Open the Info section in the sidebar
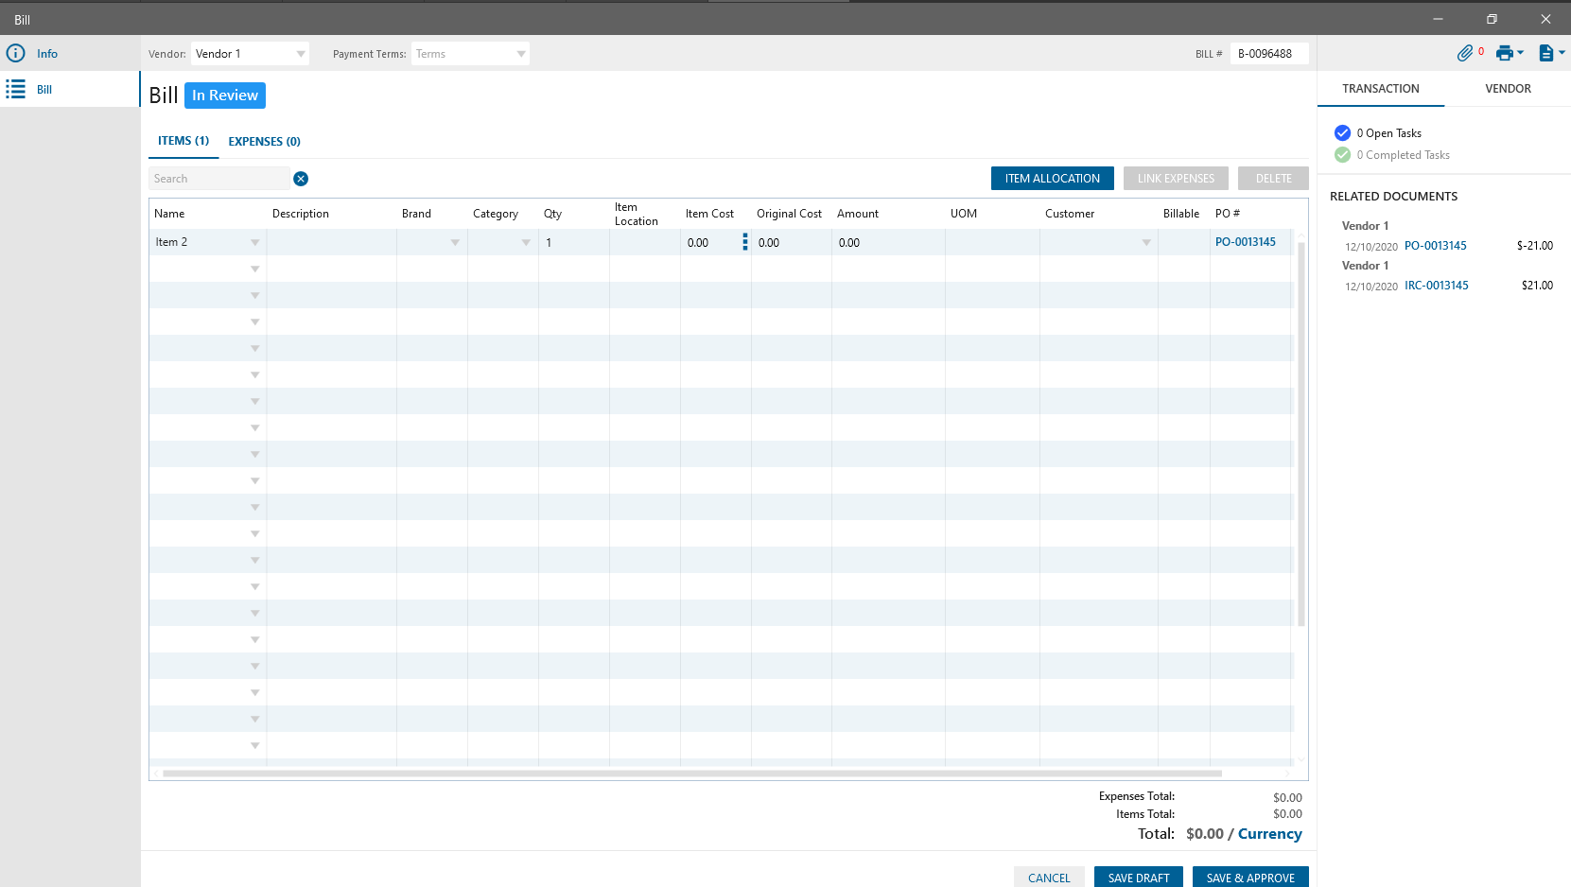Viewport: 1571px width, 887px height. click(70, 53)
